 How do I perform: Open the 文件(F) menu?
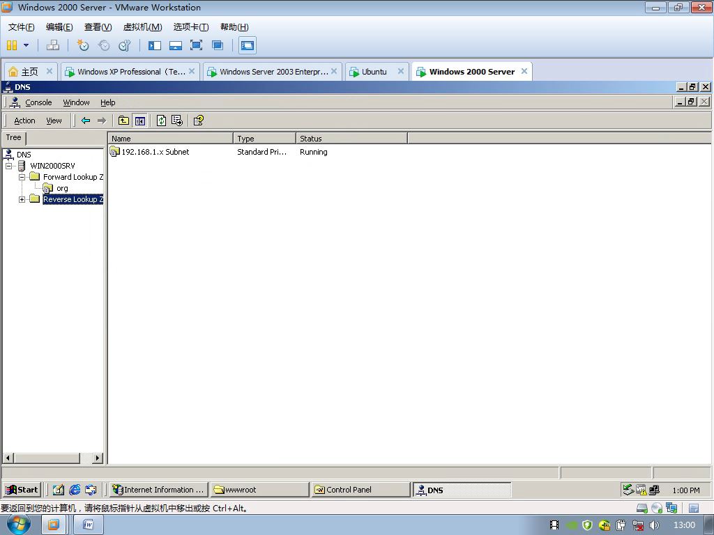[x=22, y=27]
